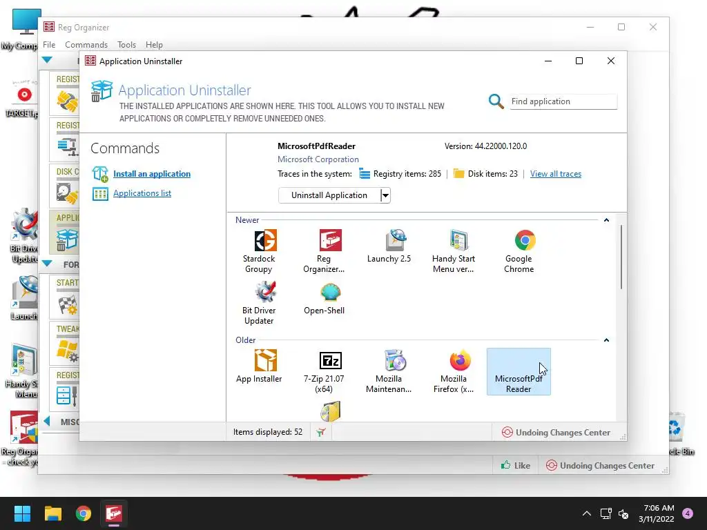Open Registry optimization tool in sidebar
The width and height of the screenshot is (707, 530).
pos(64,139)
